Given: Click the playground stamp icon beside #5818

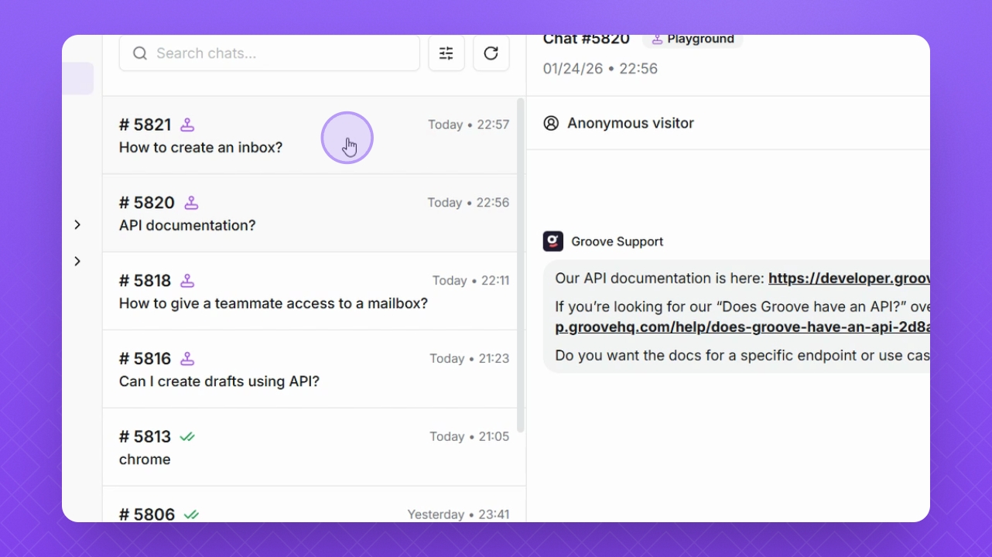Looking at the screenshot, I should tap(187, 281).
